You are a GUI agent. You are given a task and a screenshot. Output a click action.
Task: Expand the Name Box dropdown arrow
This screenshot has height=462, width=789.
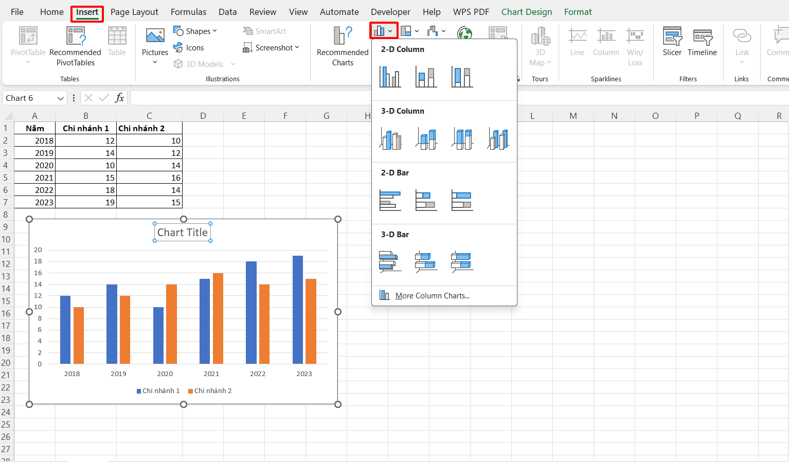61,98
